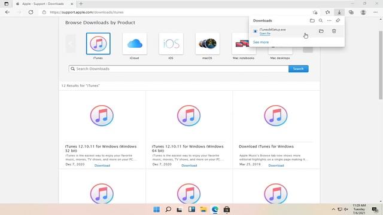
Task: Click See more in Downloads panel
Action: [261, 42]
